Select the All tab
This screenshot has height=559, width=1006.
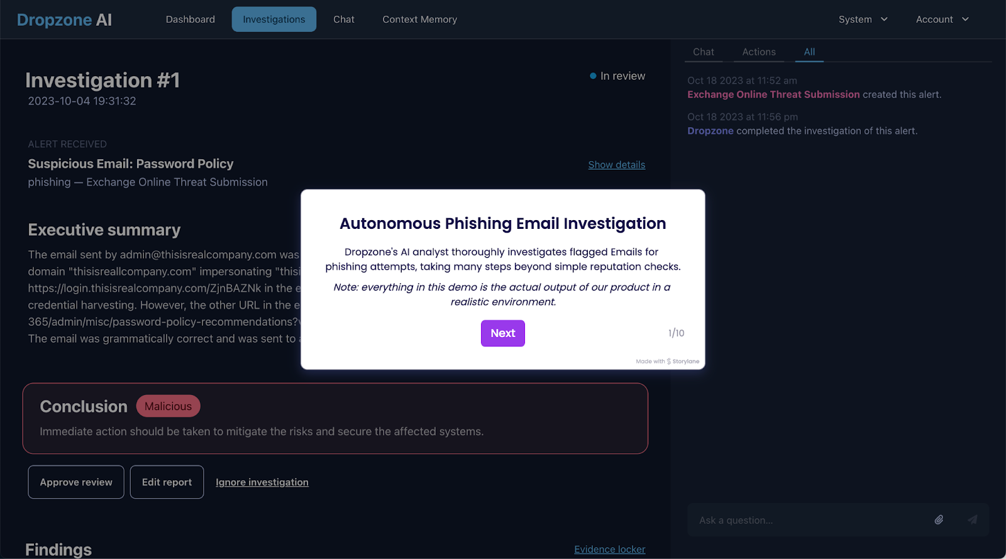coord(809,52)
